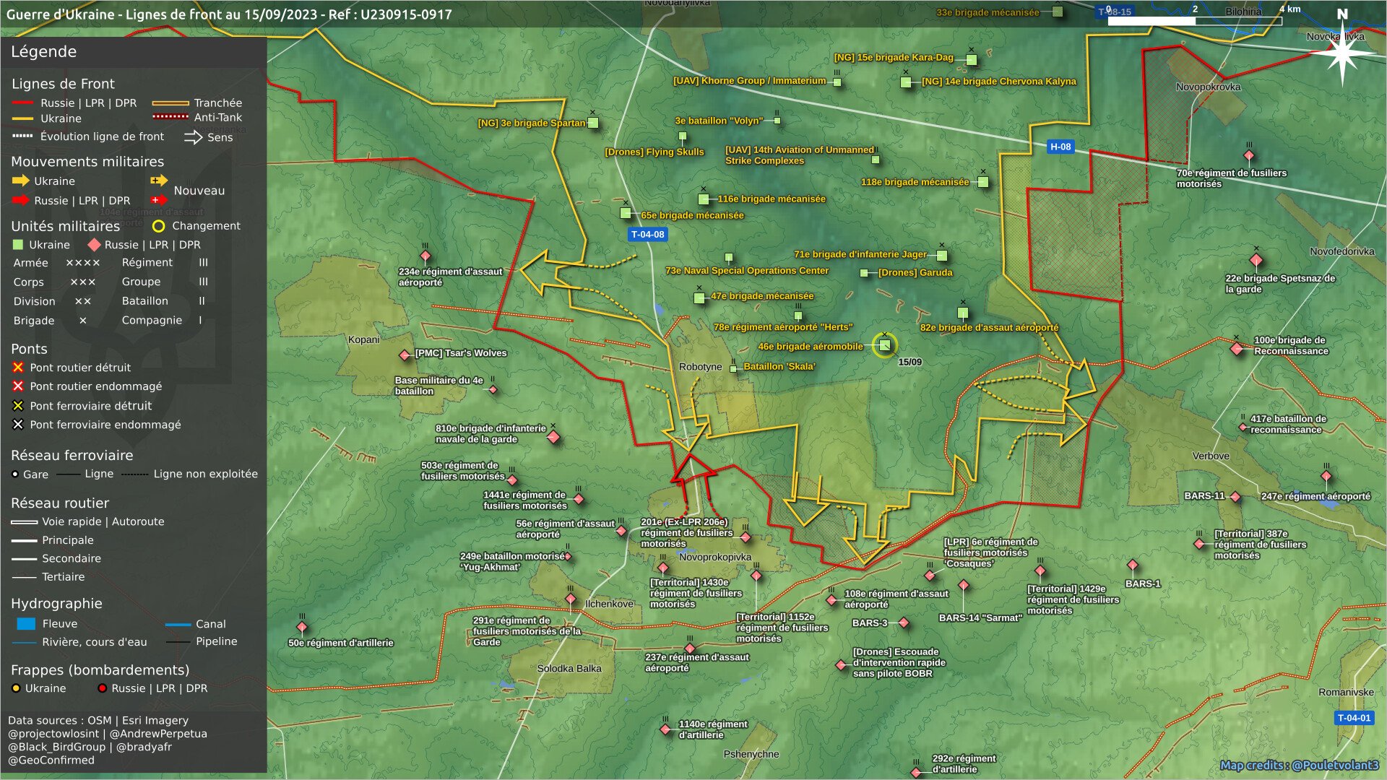This screenshot has width=1387, height=780.
Task: Click the Novofedorivka village label
Action: [1342, 251]
